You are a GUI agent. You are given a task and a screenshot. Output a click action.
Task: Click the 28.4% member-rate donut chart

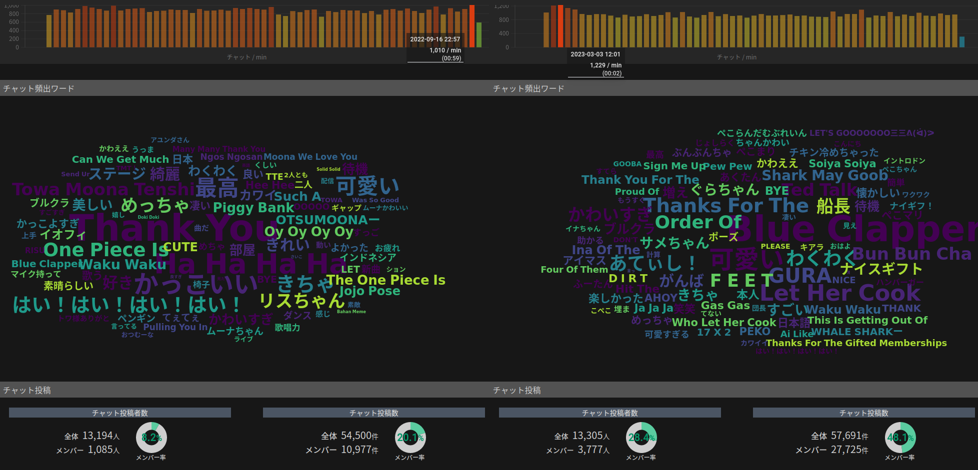coord(641,438)
